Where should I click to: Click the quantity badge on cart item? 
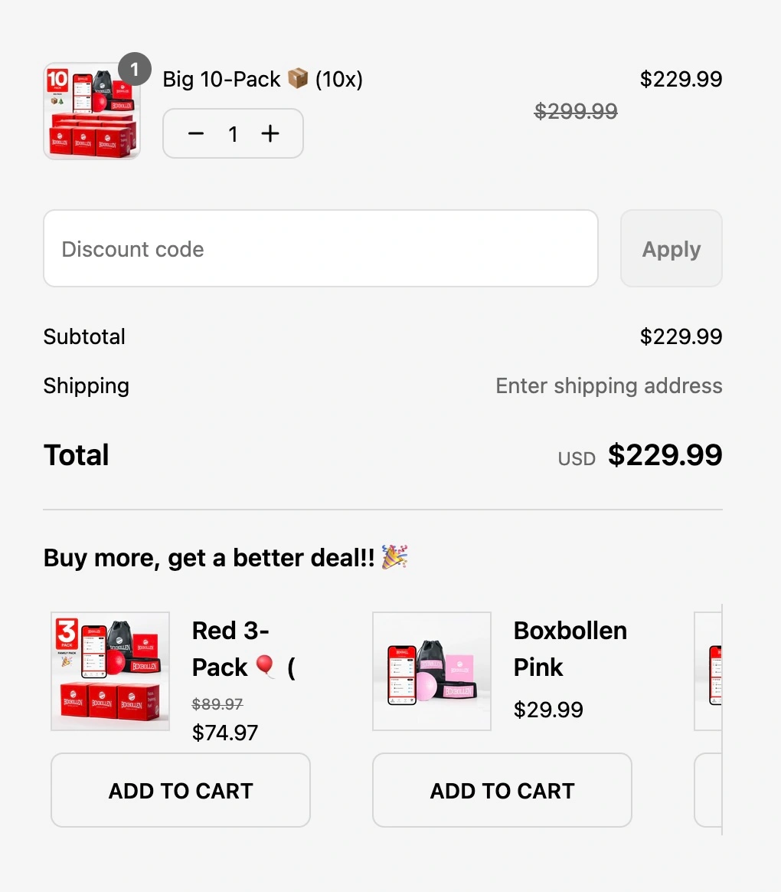[x=135, y=70]
